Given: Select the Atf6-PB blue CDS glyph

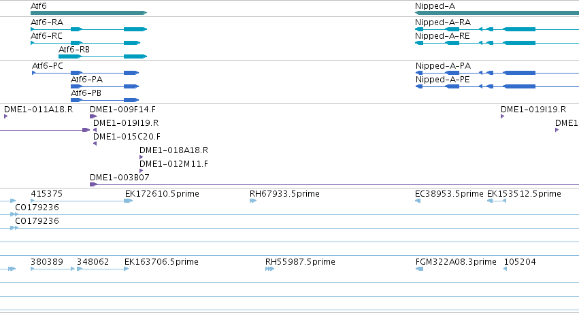Looking at the screenshot, I should [x=105, y=100].
